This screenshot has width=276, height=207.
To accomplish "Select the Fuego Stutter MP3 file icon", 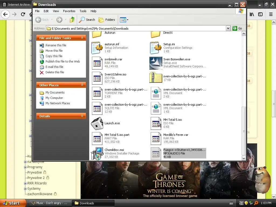I will 156,154.
